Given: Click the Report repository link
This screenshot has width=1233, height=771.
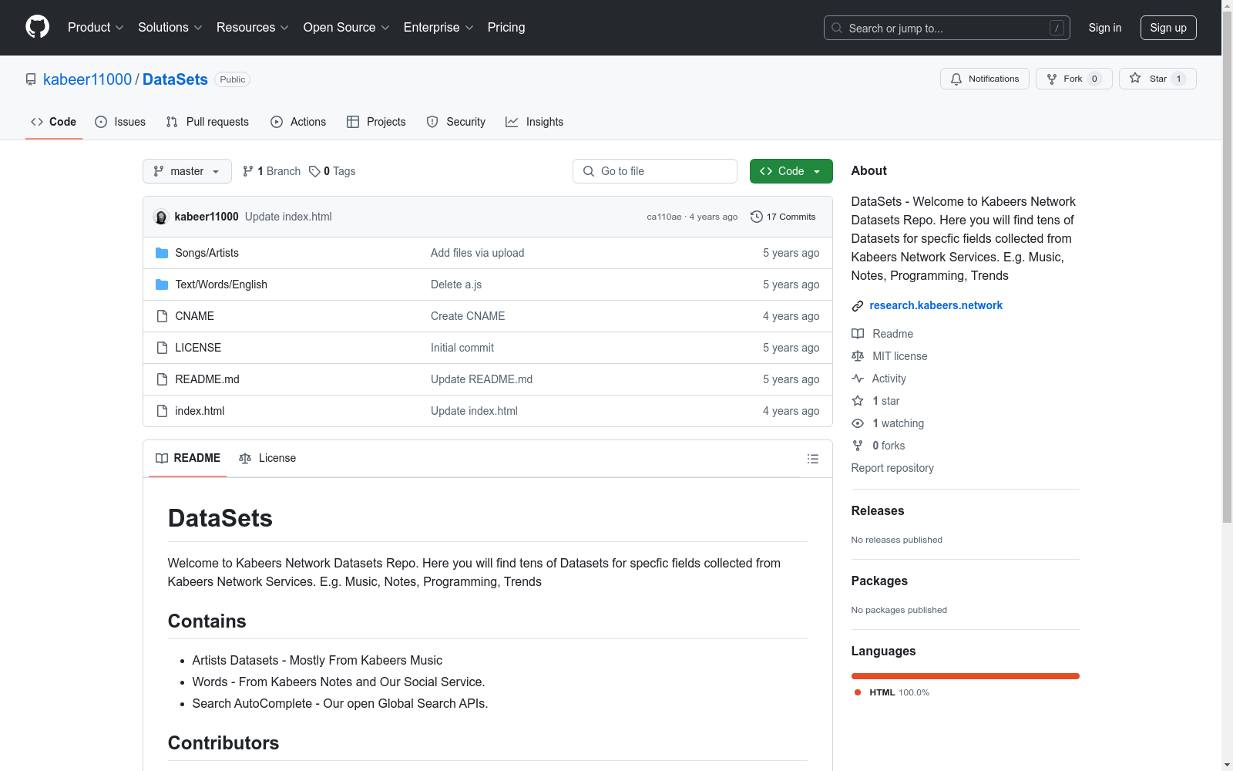Looking at the screenshot, I should [892, 468].
